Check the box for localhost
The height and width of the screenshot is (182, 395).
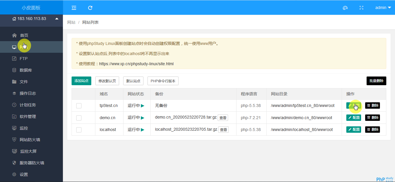tap(79, 130)
